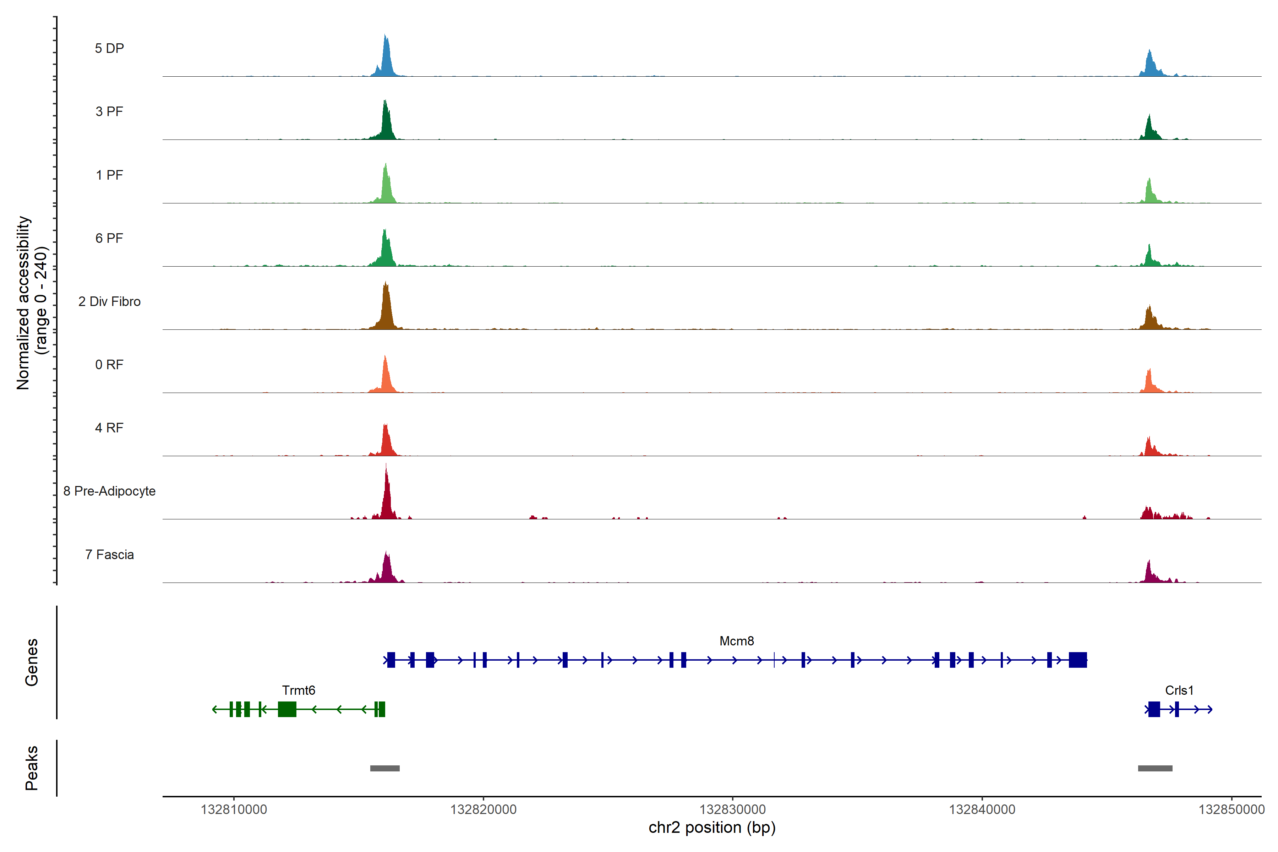Image resolution: width=1278 pixels, height=852 pixels.
Task: Click the Trmt6 gene label
Action: click(x=298, y=690)
